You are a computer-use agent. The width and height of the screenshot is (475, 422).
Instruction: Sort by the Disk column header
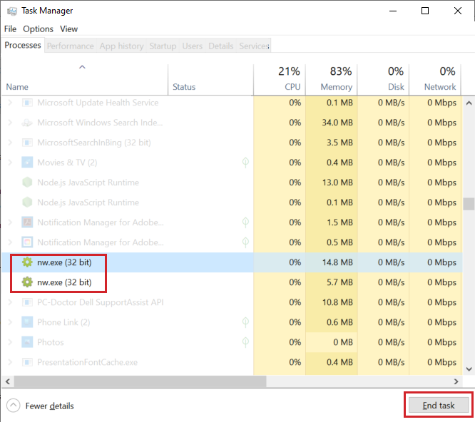(x=383, y=80)
